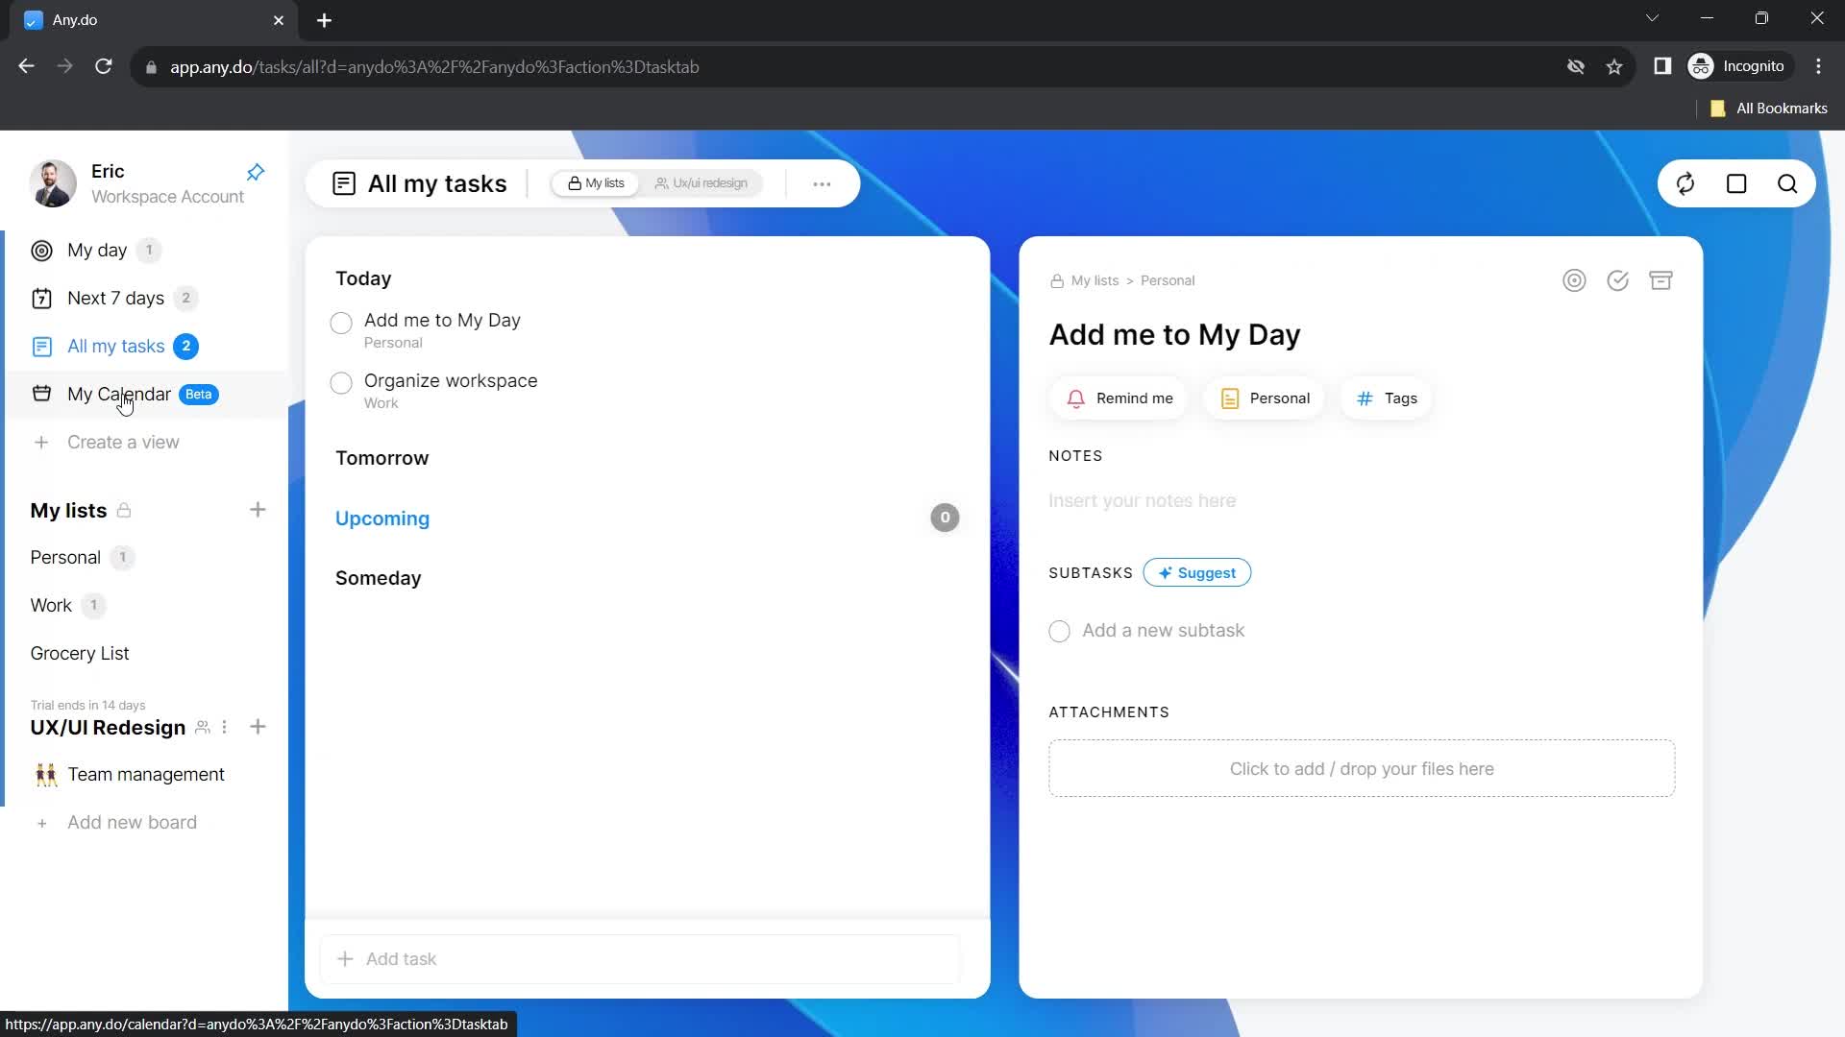This screenshot has width=1845, height=1037.
Task: Click the search icon top right
Action: [x=1788, y=183]
